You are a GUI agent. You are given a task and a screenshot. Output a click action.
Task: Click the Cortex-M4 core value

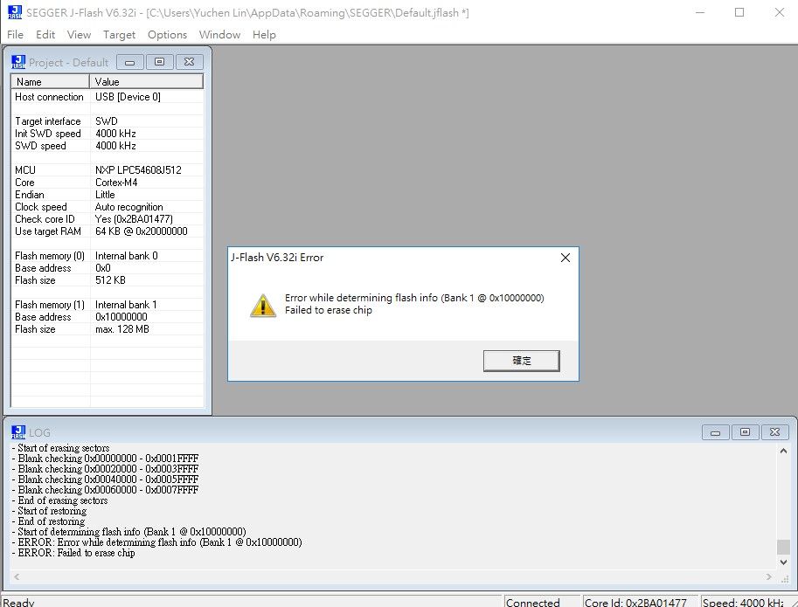tap(116, 182)
